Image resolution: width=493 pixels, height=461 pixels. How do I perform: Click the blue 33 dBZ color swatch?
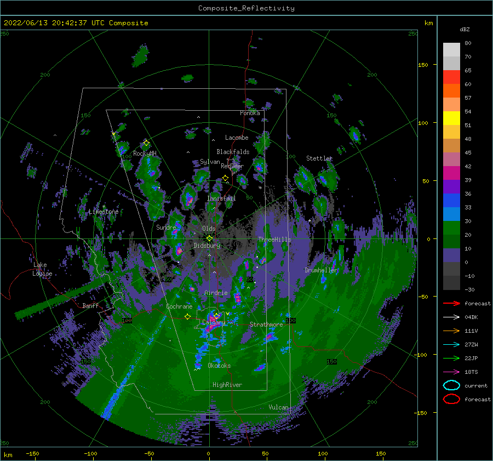(451, 201)
